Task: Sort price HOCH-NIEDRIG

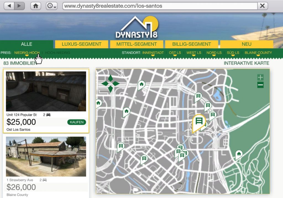Action: (57, 53)
